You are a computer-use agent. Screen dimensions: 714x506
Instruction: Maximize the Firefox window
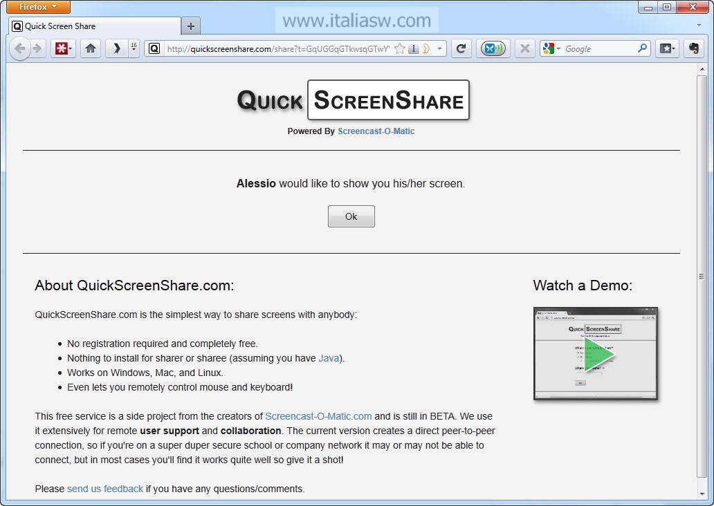click(x=667, y=7)
